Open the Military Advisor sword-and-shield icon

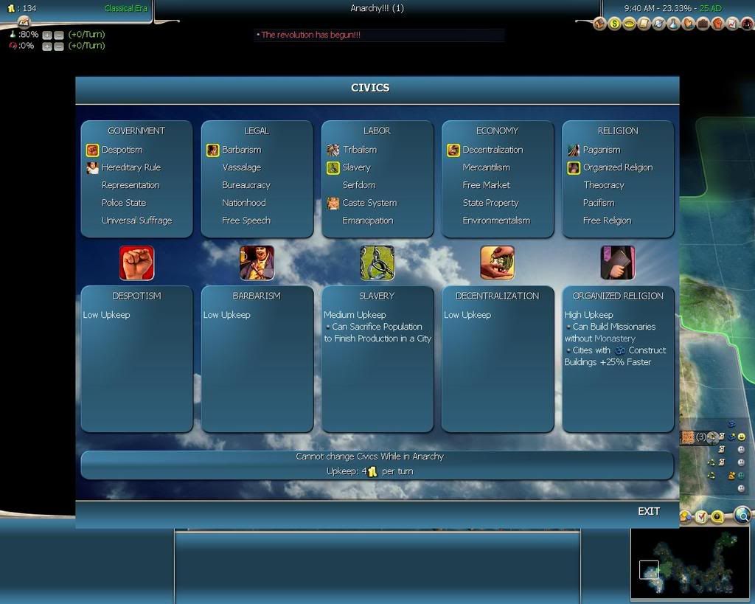[x=658, y=24]
